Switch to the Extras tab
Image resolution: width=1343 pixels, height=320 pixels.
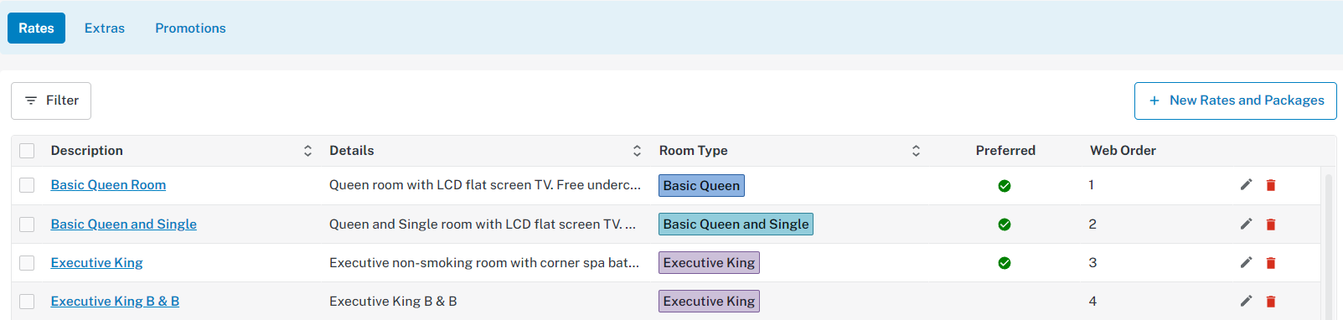[105, 28]
